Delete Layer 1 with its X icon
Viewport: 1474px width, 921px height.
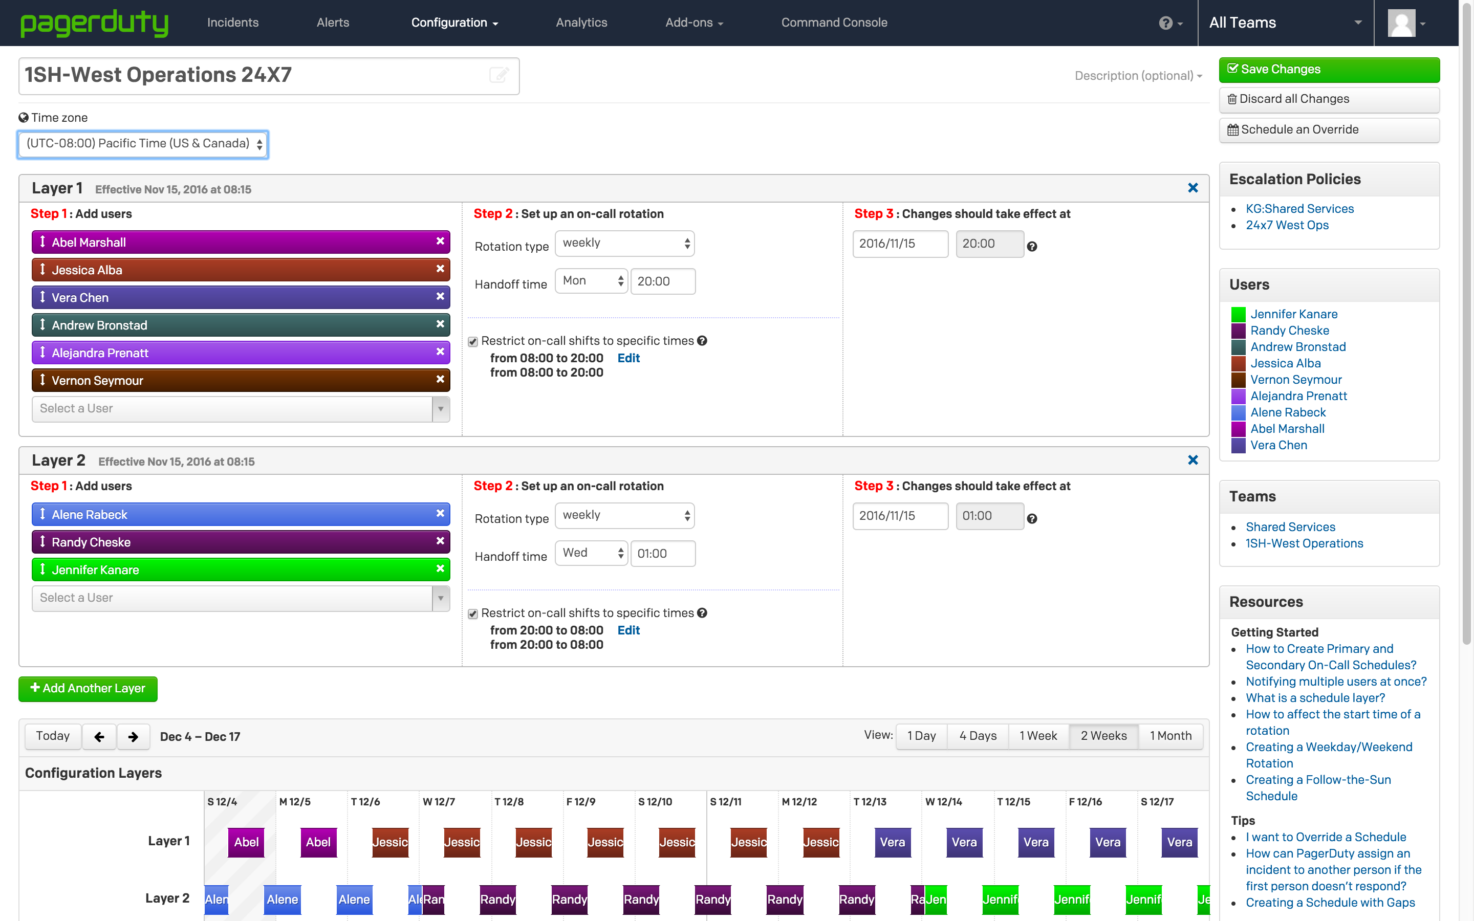tap(1193, 188)
